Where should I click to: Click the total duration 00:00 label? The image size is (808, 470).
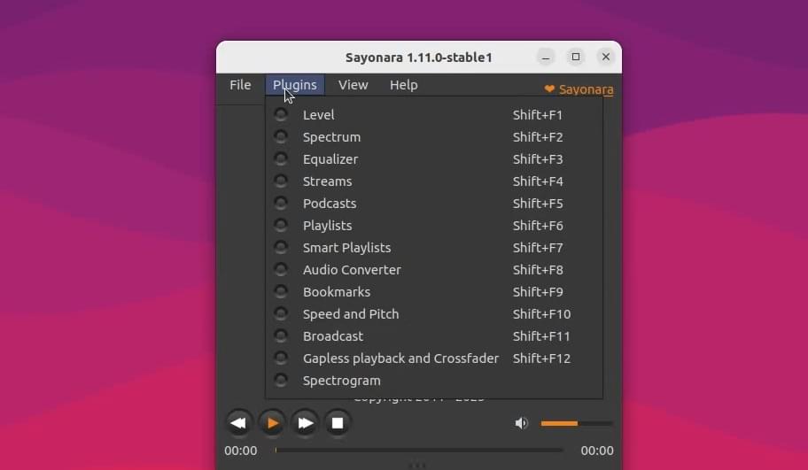[x=597, y=451]
